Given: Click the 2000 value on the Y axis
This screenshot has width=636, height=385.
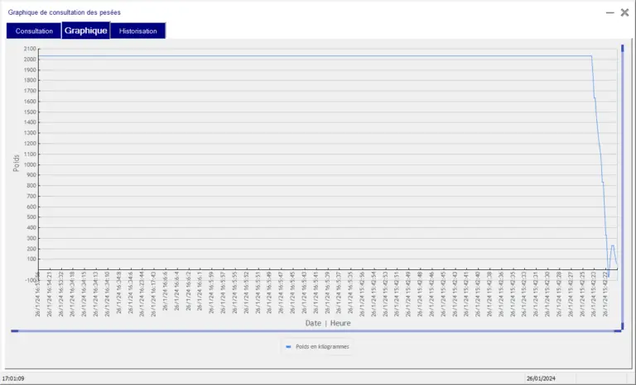Looking at the screenshot, I should coord(30,59).
